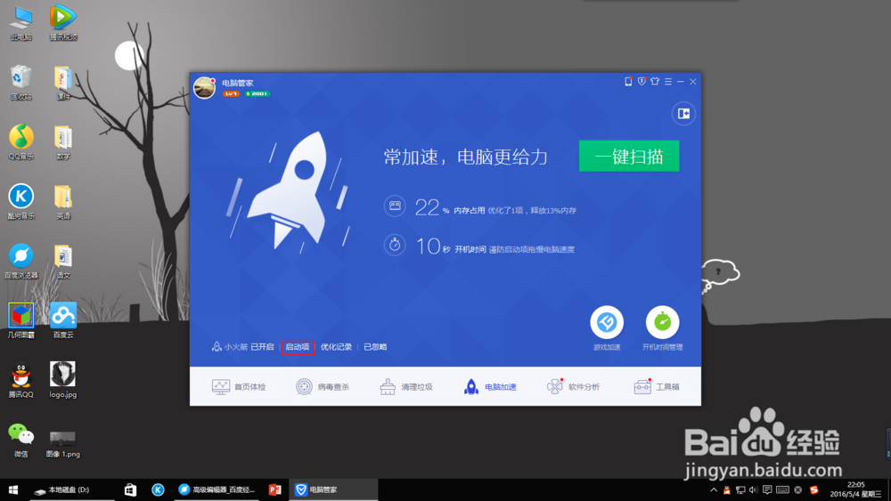Minimize the 电脑管家 window
This screenshot has height=501, width=891.
click(680, 82)
